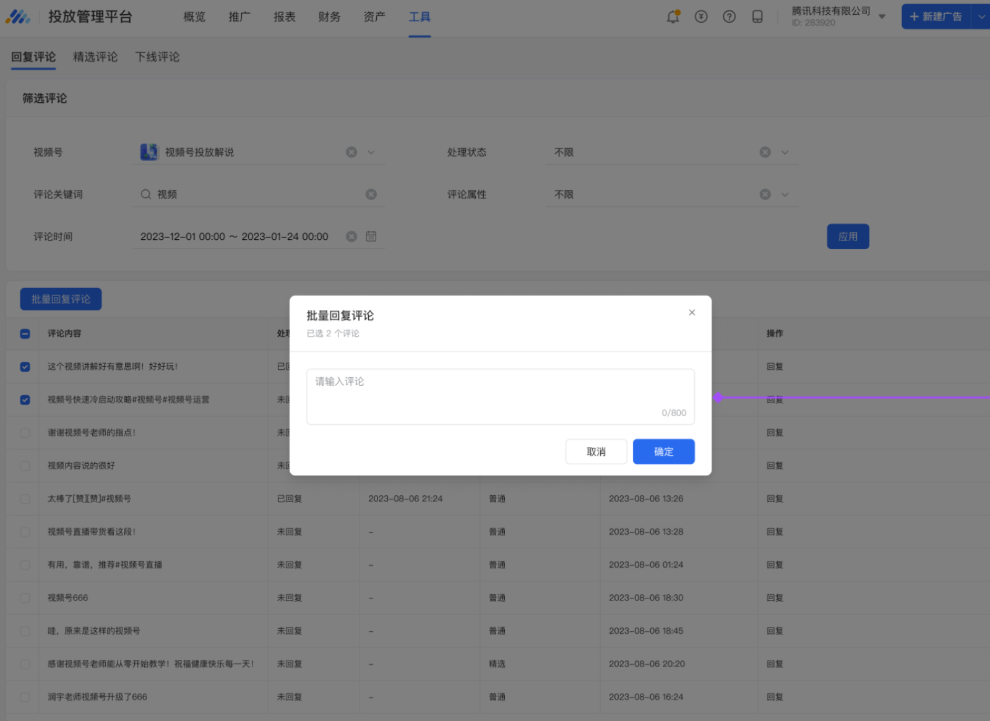Check the 太棒了[赞][赞]#视频号 row

[x=25, y=498]
